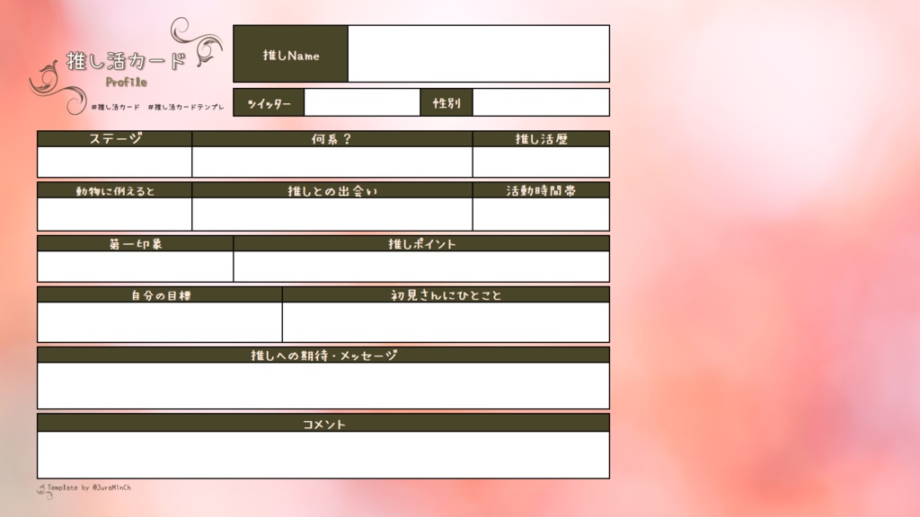Click the blank box under 第一印象
Screen dimensions: 920x517
point(135,266)
